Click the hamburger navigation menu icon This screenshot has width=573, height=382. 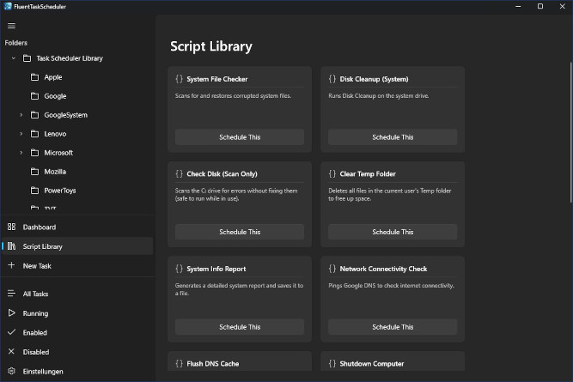point(11,26)
